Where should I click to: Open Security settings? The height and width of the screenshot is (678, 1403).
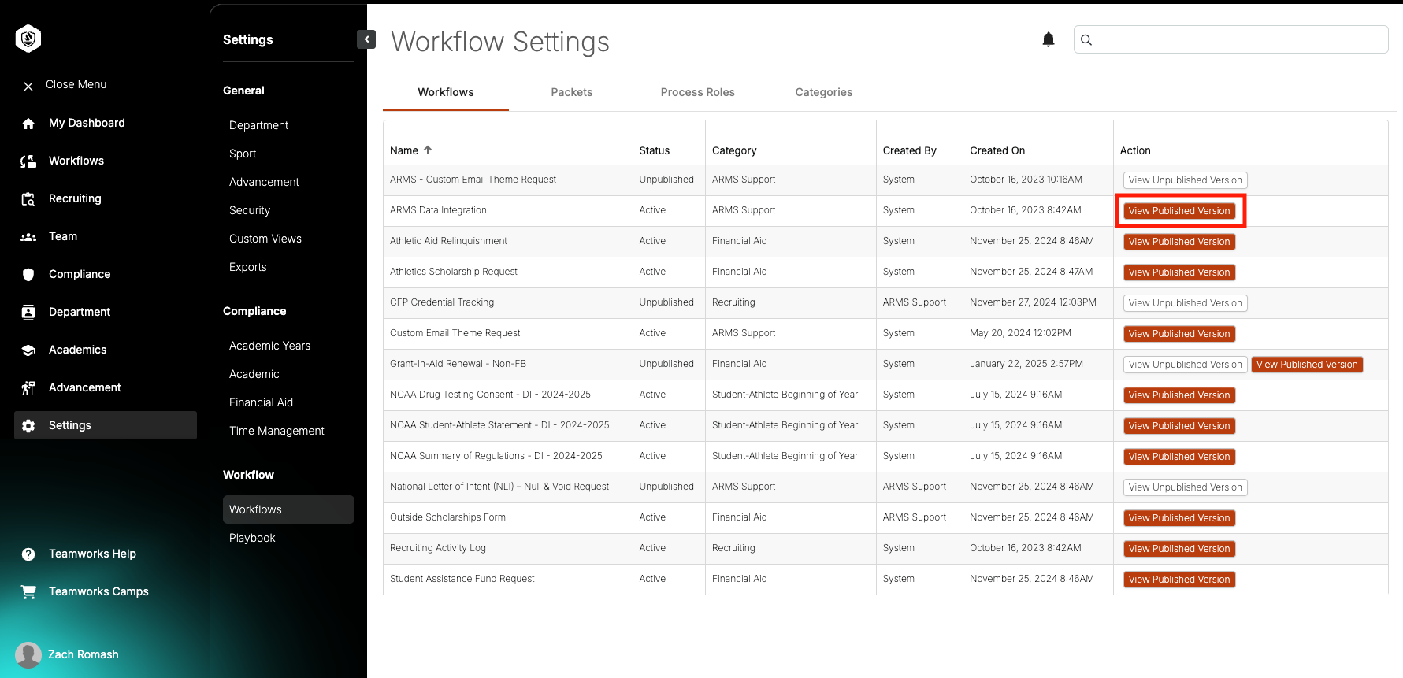click(x=250, y=210)
